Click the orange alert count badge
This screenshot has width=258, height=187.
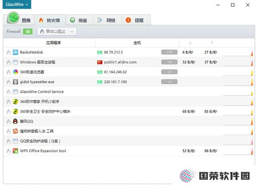pos(128,20)
